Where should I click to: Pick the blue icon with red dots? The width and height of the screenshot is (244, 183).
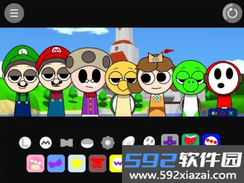(211, 140)
